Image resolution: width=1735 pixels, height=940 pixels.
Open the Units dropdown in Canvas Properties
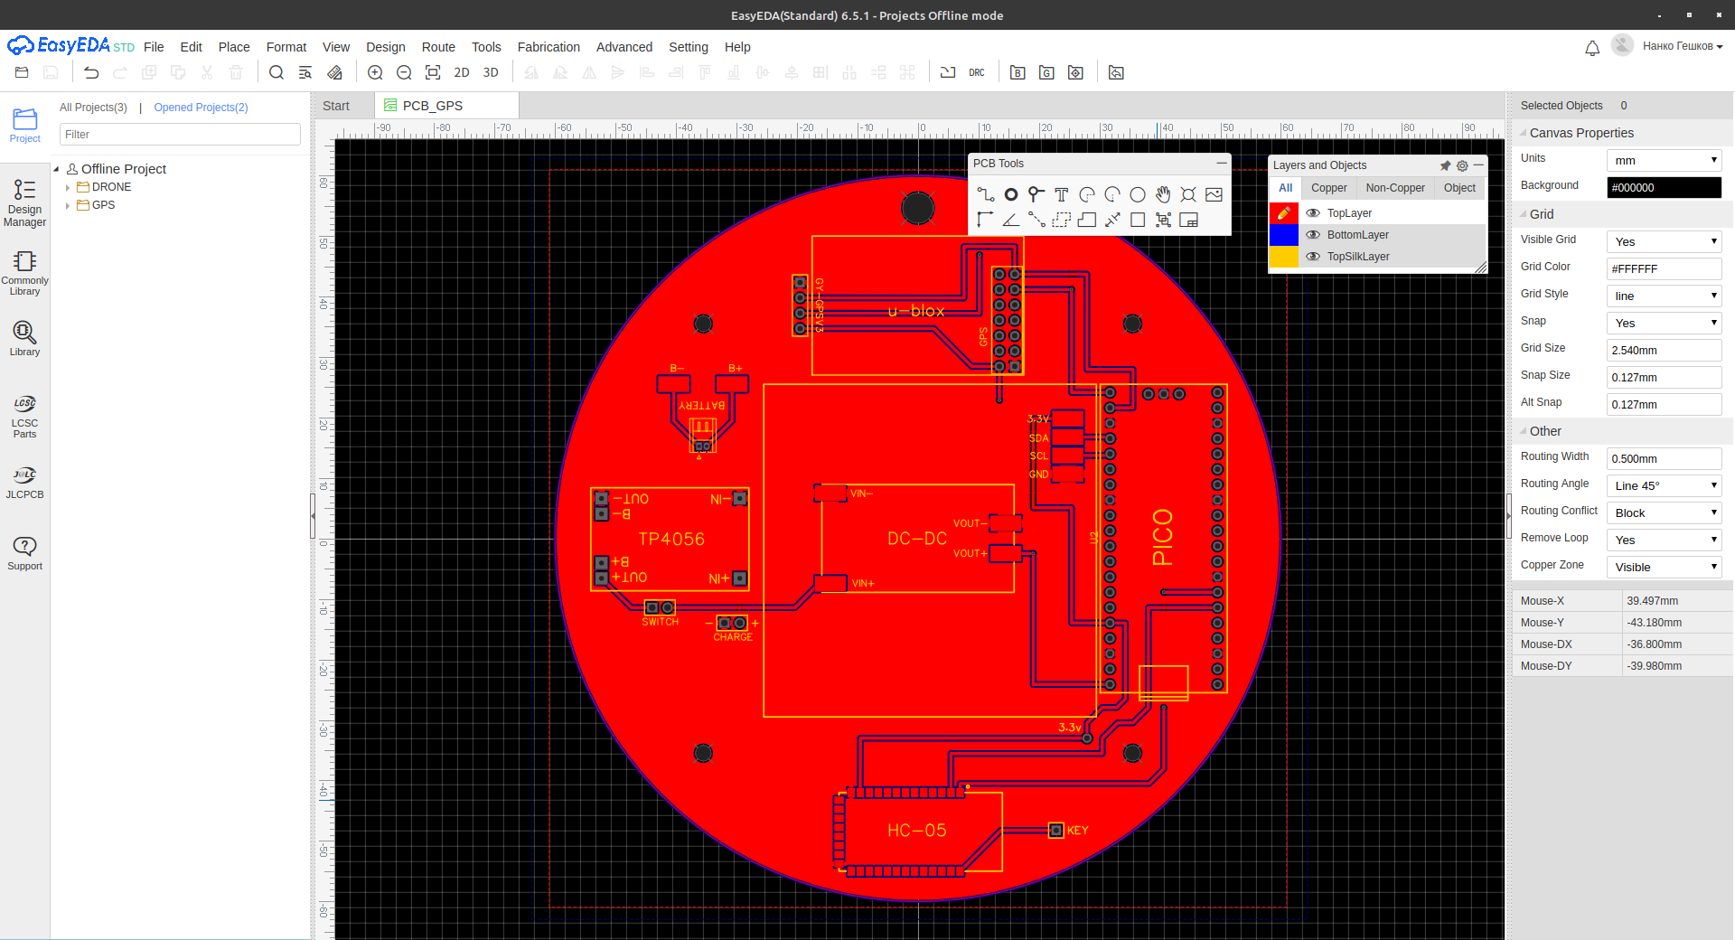(x=1663, y=159)
